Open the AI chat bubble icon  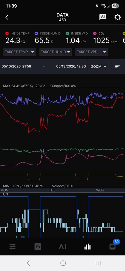pos(103,17)
